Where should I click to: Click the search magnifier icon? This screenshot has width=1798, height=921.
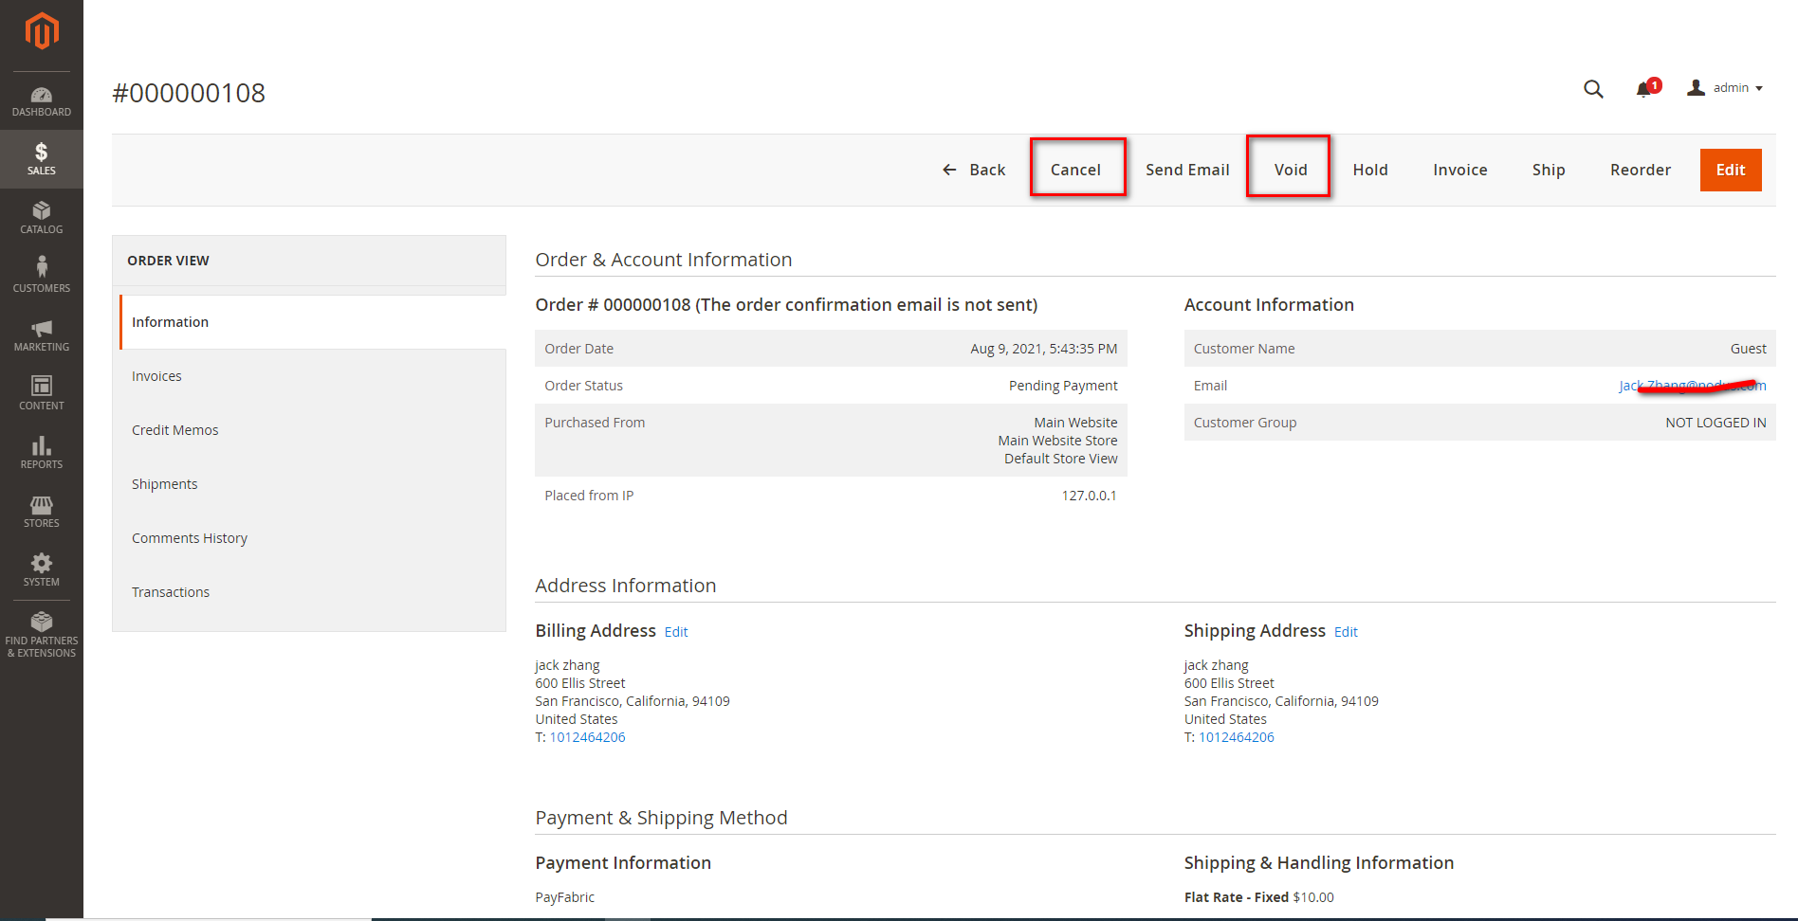1593,89
